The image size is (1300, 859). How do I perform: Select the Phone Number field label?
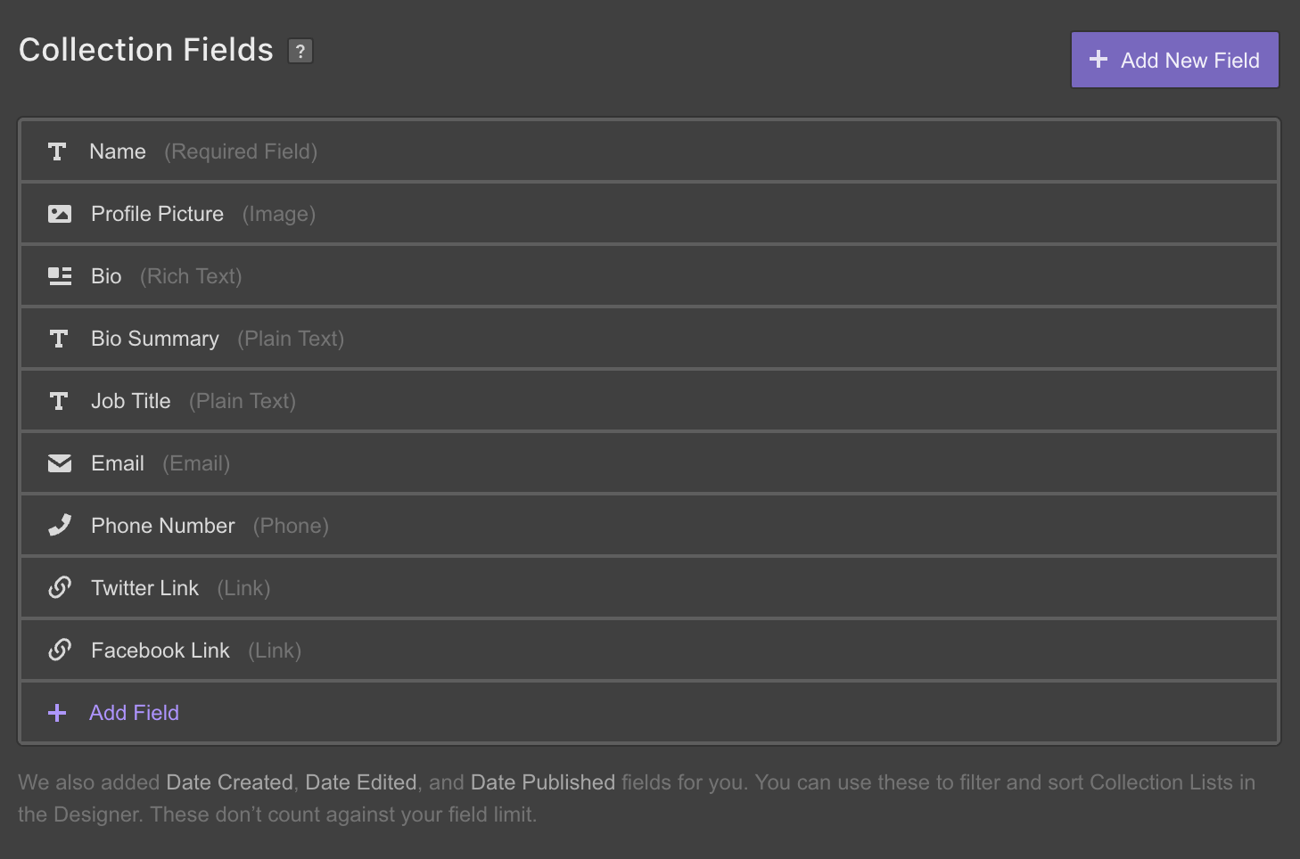(162, 526)
